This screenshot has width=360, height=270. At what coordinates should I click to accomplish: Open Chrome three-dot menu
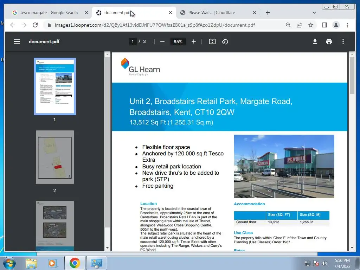[x=347, y=25]
